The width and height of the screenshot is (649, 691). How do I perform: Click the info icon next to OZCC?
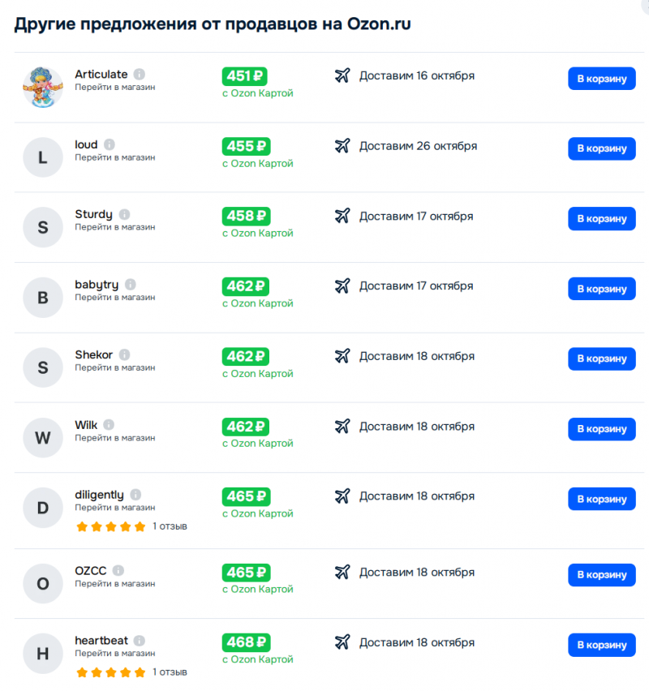pyautogui.click(x=118, y=571)
